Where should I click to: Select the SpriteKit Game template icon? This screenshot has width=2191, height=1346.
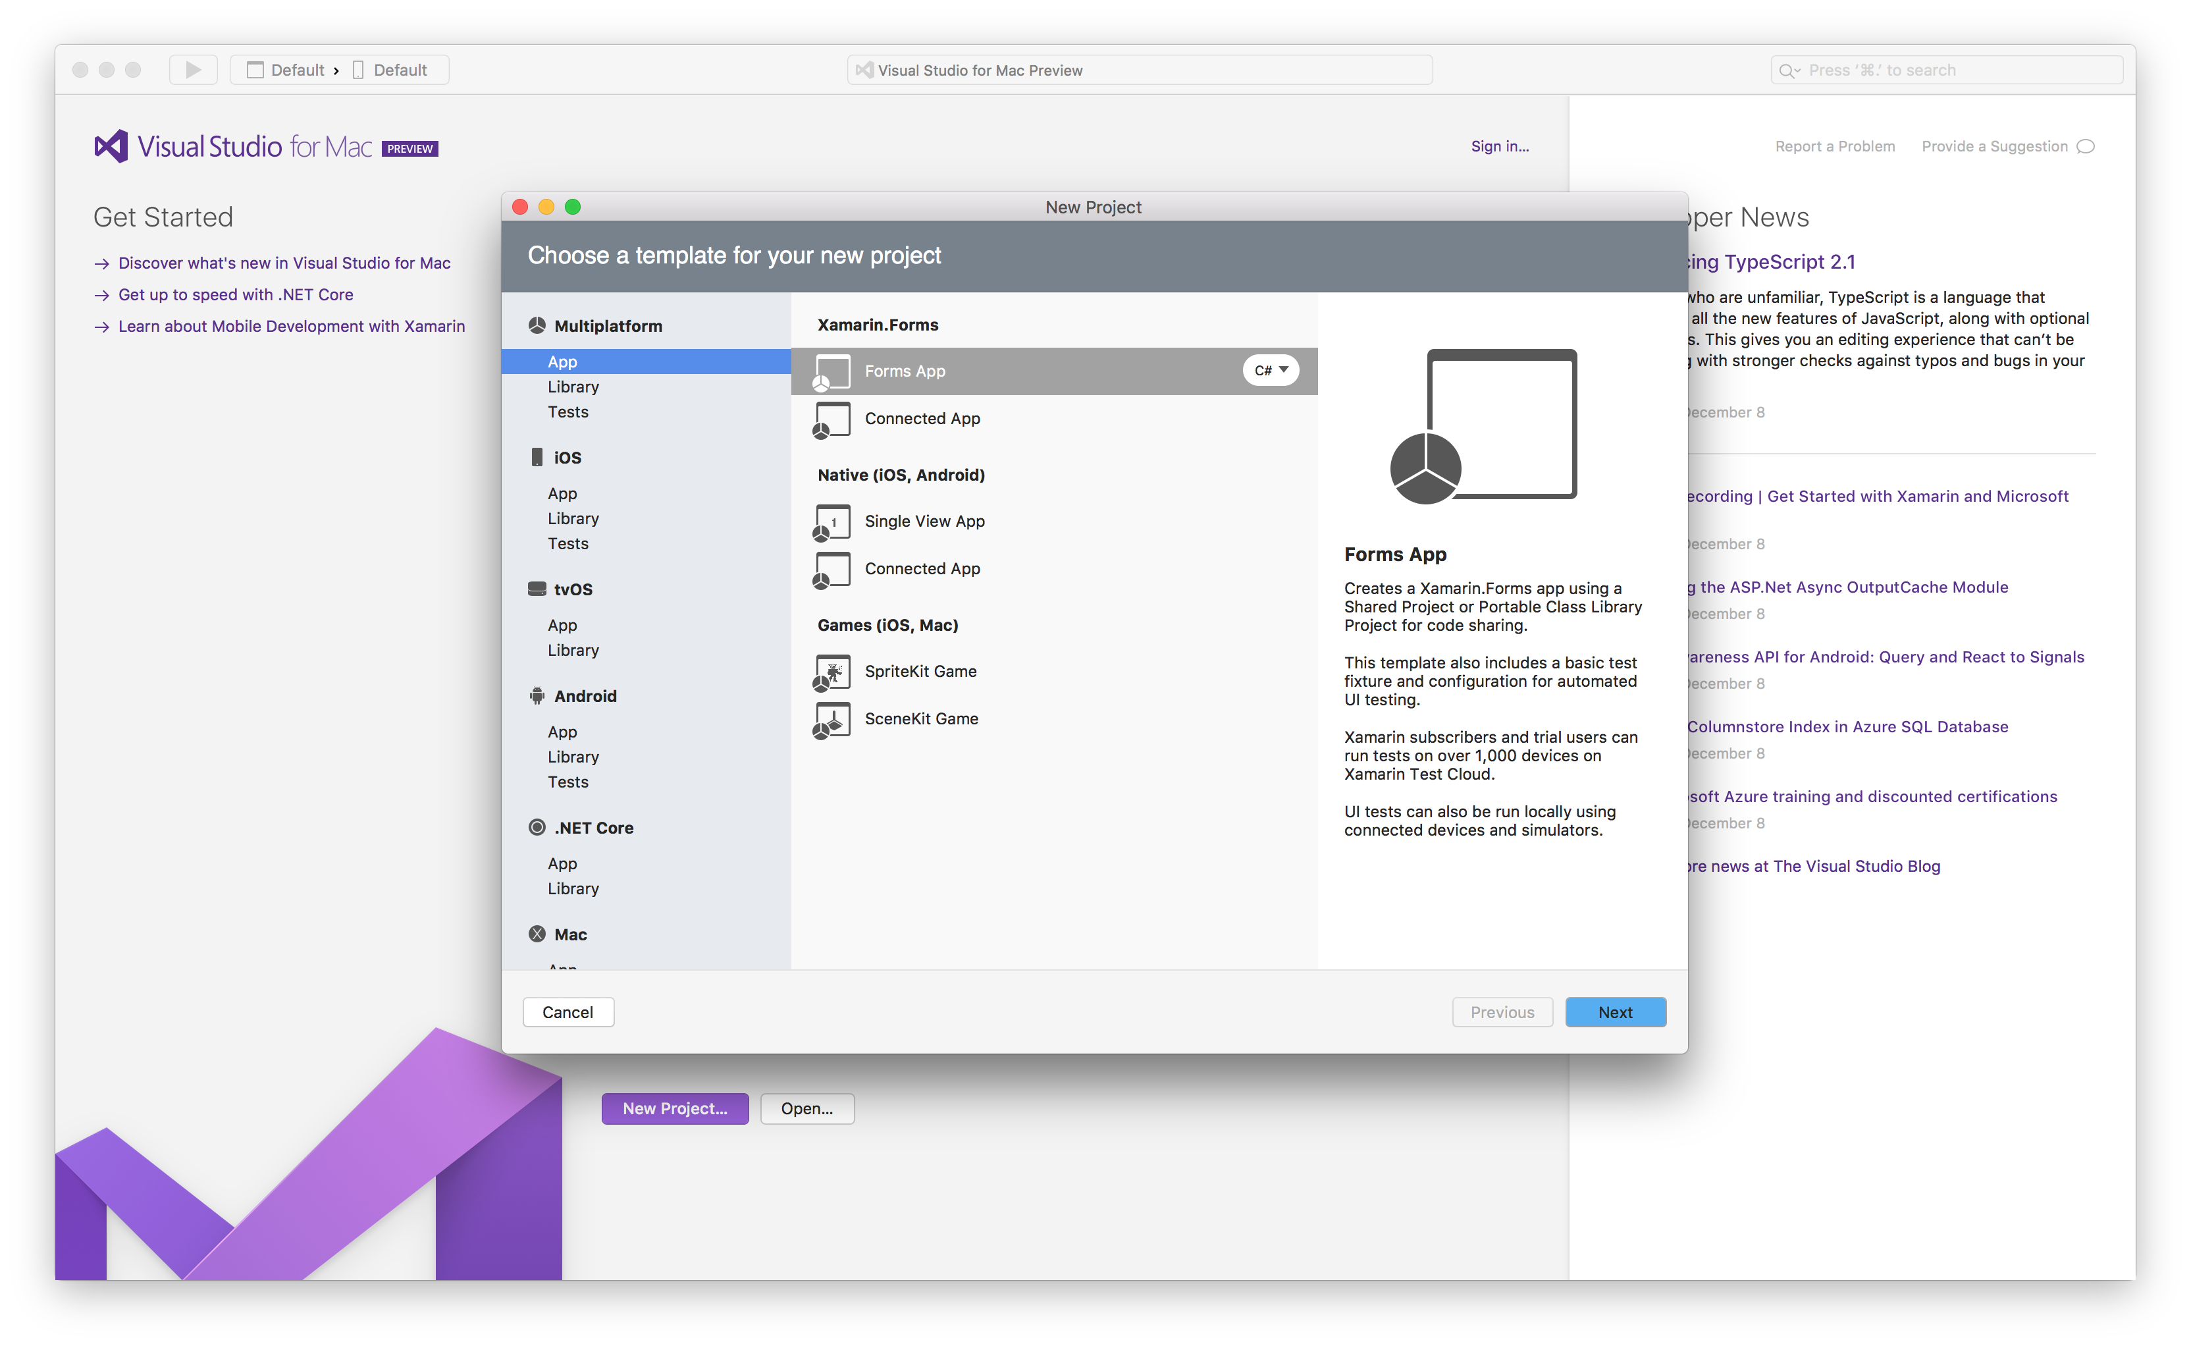pos(831,670)
